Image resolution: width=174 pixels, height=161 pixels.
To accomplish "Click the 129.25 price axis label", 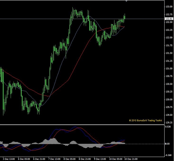I will click(169, 122).
